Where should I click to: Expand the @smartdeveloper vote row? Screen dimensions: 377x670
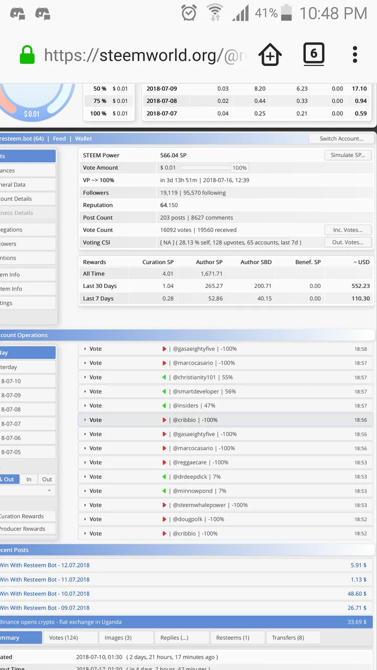click(x=226, y=391)
